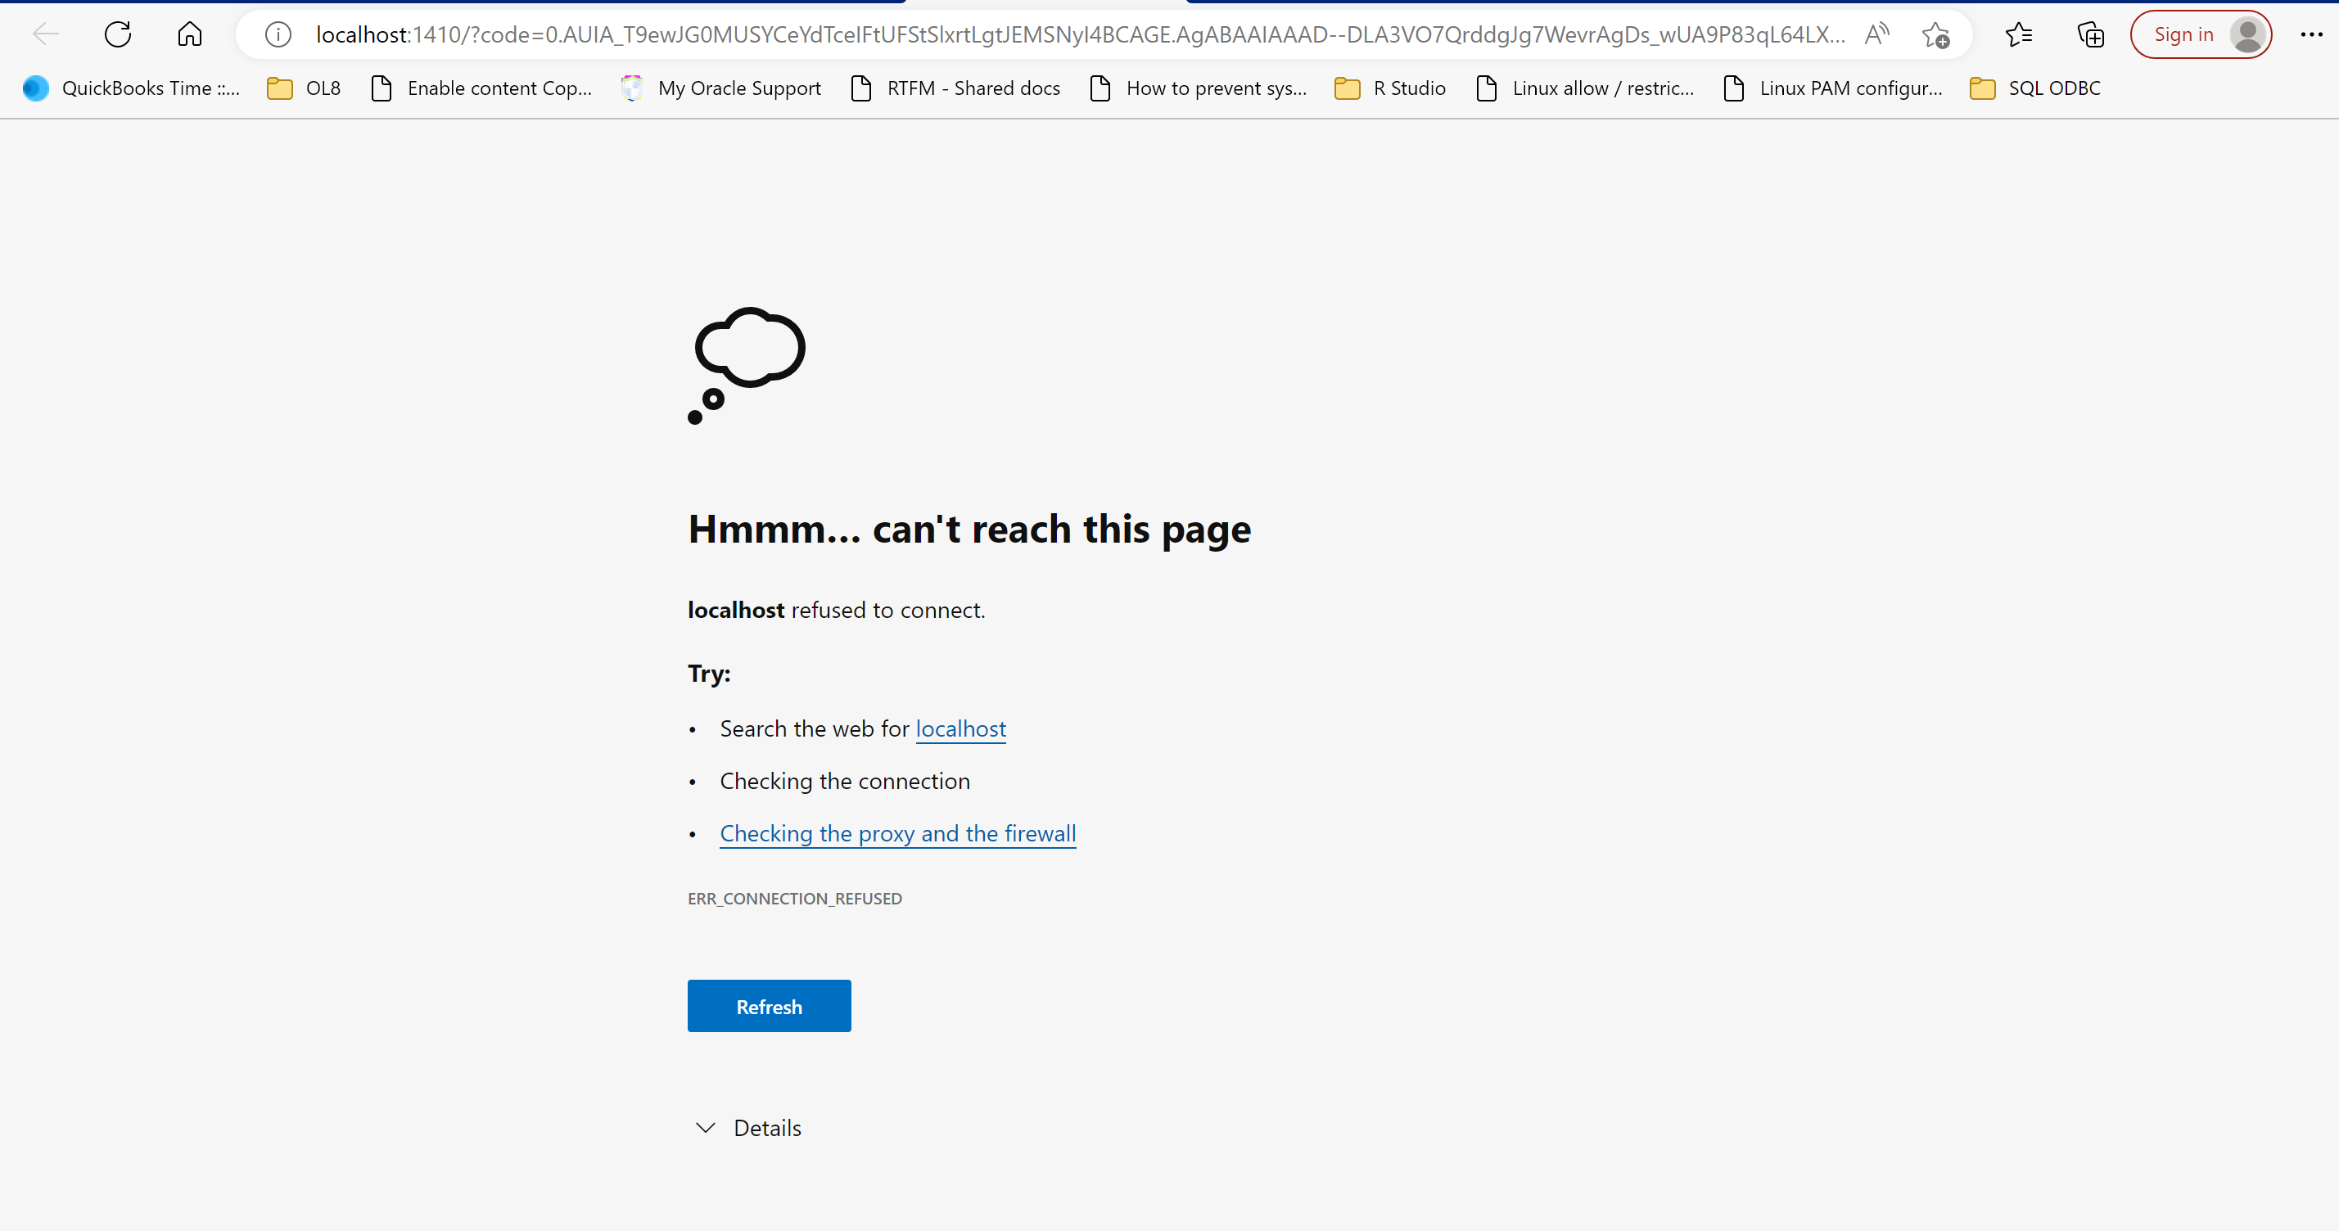Screen dimensions: 2339x1231
Task: Open the Favorites list
Action: 2018,34
